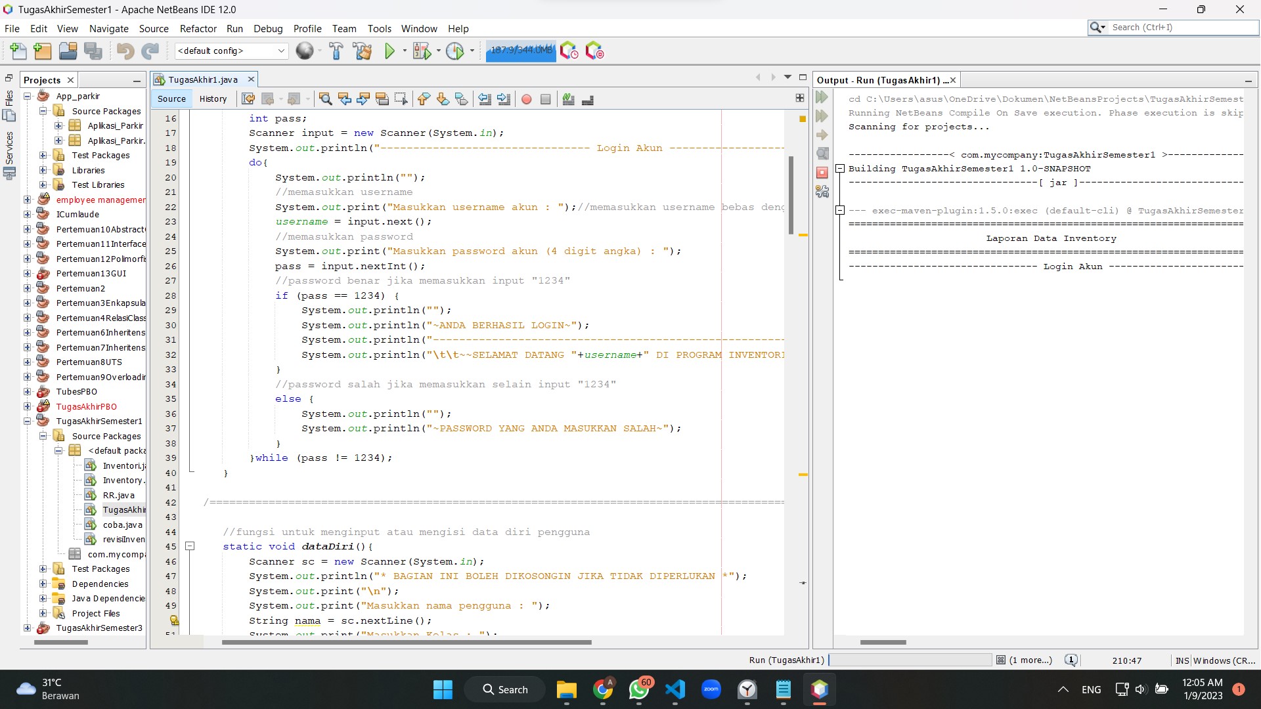The image size is (1261, 709).
Task: Click Shift Line Left icon
Action: coord(485,99)
